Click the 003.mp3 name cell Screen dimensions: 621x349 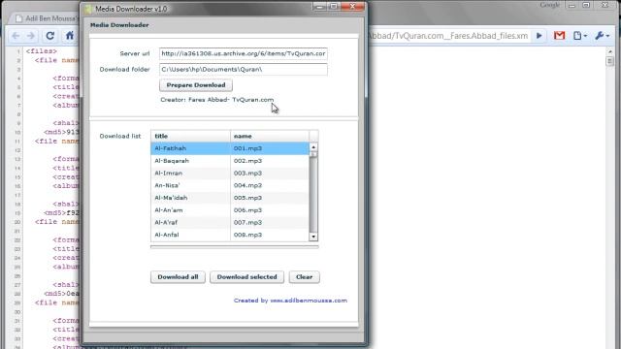(270, 173)
